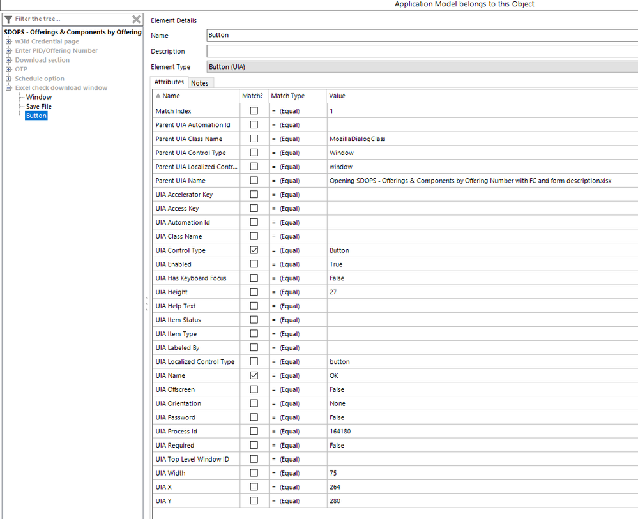
Task: Select the Button tree item
Action: [x=36, y=116]
